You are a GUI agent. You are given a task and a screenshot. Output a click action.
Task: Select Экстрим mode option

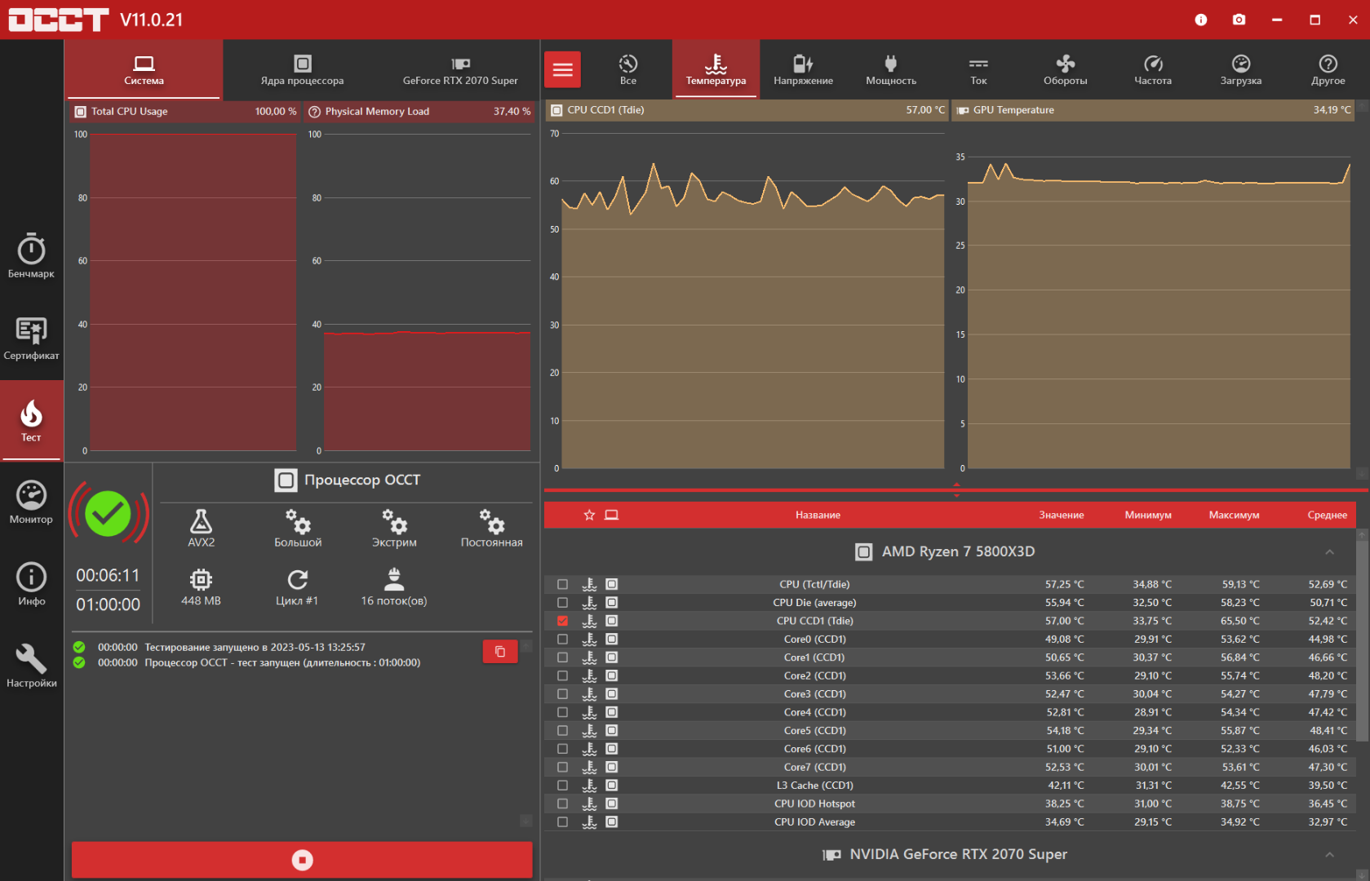coord(394,528)
